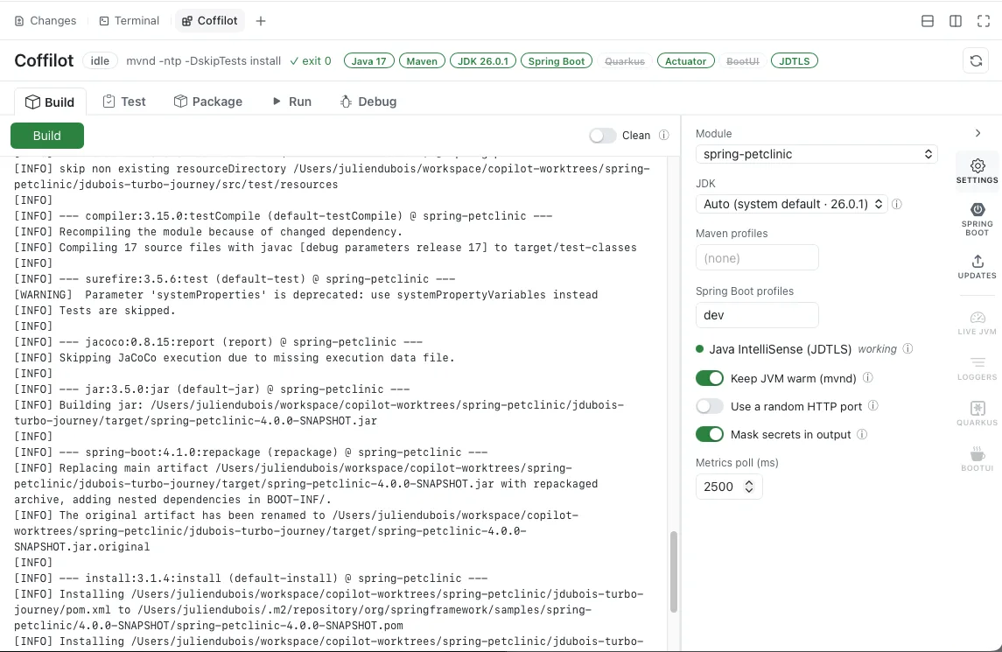The image size is (1002, 652).
Task: Open the BootUI sidebar panel
Action: [x=977, y=459]
